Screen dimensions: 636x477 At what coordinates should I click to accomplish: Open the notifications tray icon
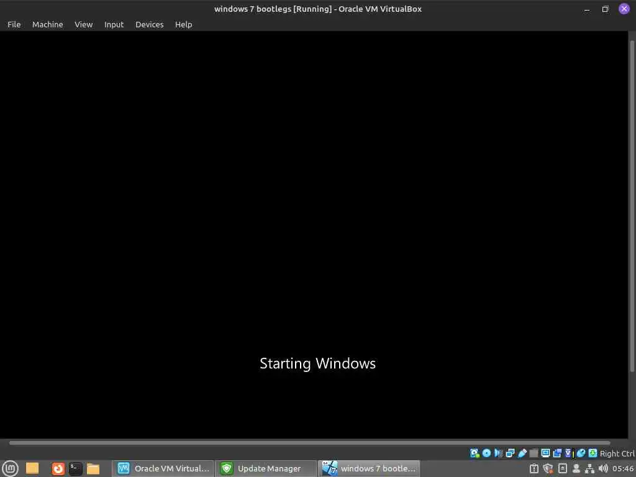point(534,468)
